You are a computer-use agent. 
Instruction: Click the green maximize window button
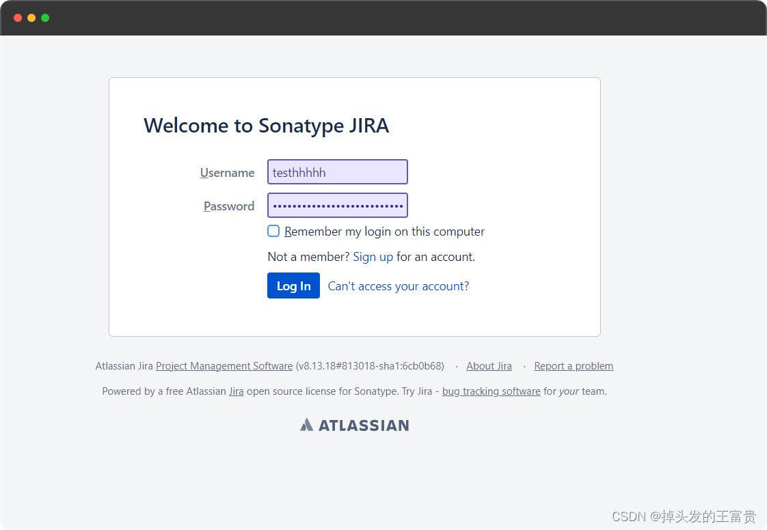click(x=46, y=18)
